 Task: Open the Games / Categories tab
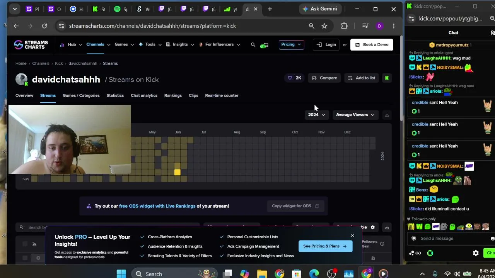tap(81, 95)
